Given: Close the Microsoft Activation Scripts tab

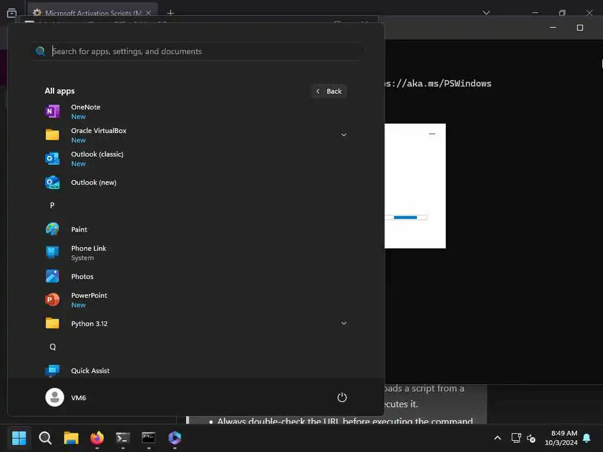Looking at the screenshot, I should (x=148, y=13).
